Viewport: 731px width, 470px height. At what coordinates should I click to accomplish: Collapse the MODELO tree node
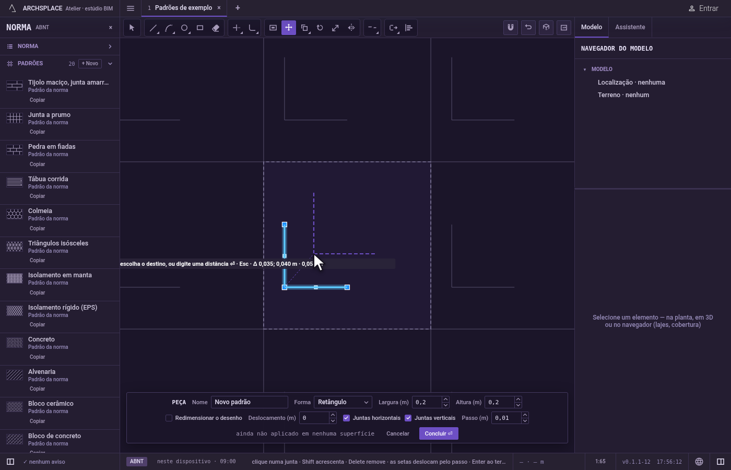point(585,69)
